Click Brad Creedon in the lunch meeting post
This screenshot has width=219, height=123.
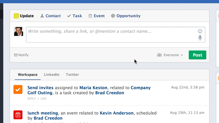(48, 118)
